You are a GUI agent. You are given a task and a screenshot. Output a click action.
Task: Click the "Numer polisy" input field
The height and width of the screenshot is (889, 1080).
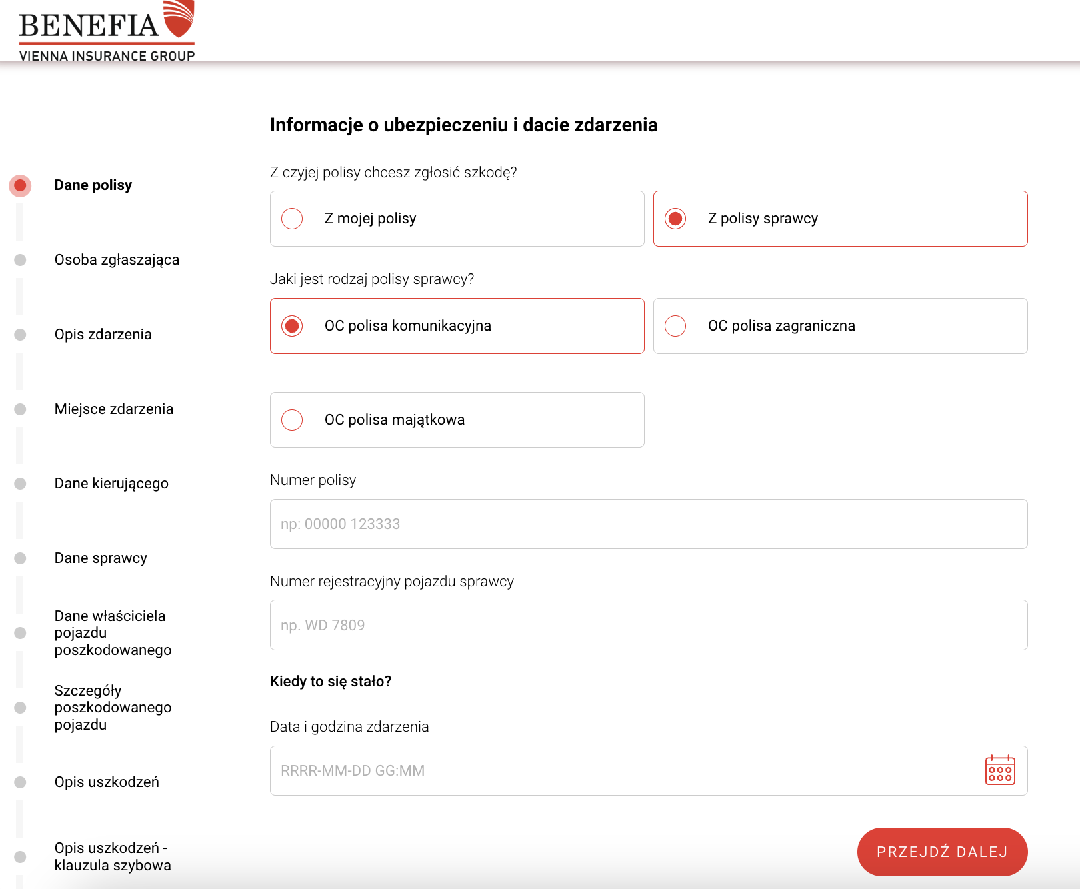coord(648,524)
